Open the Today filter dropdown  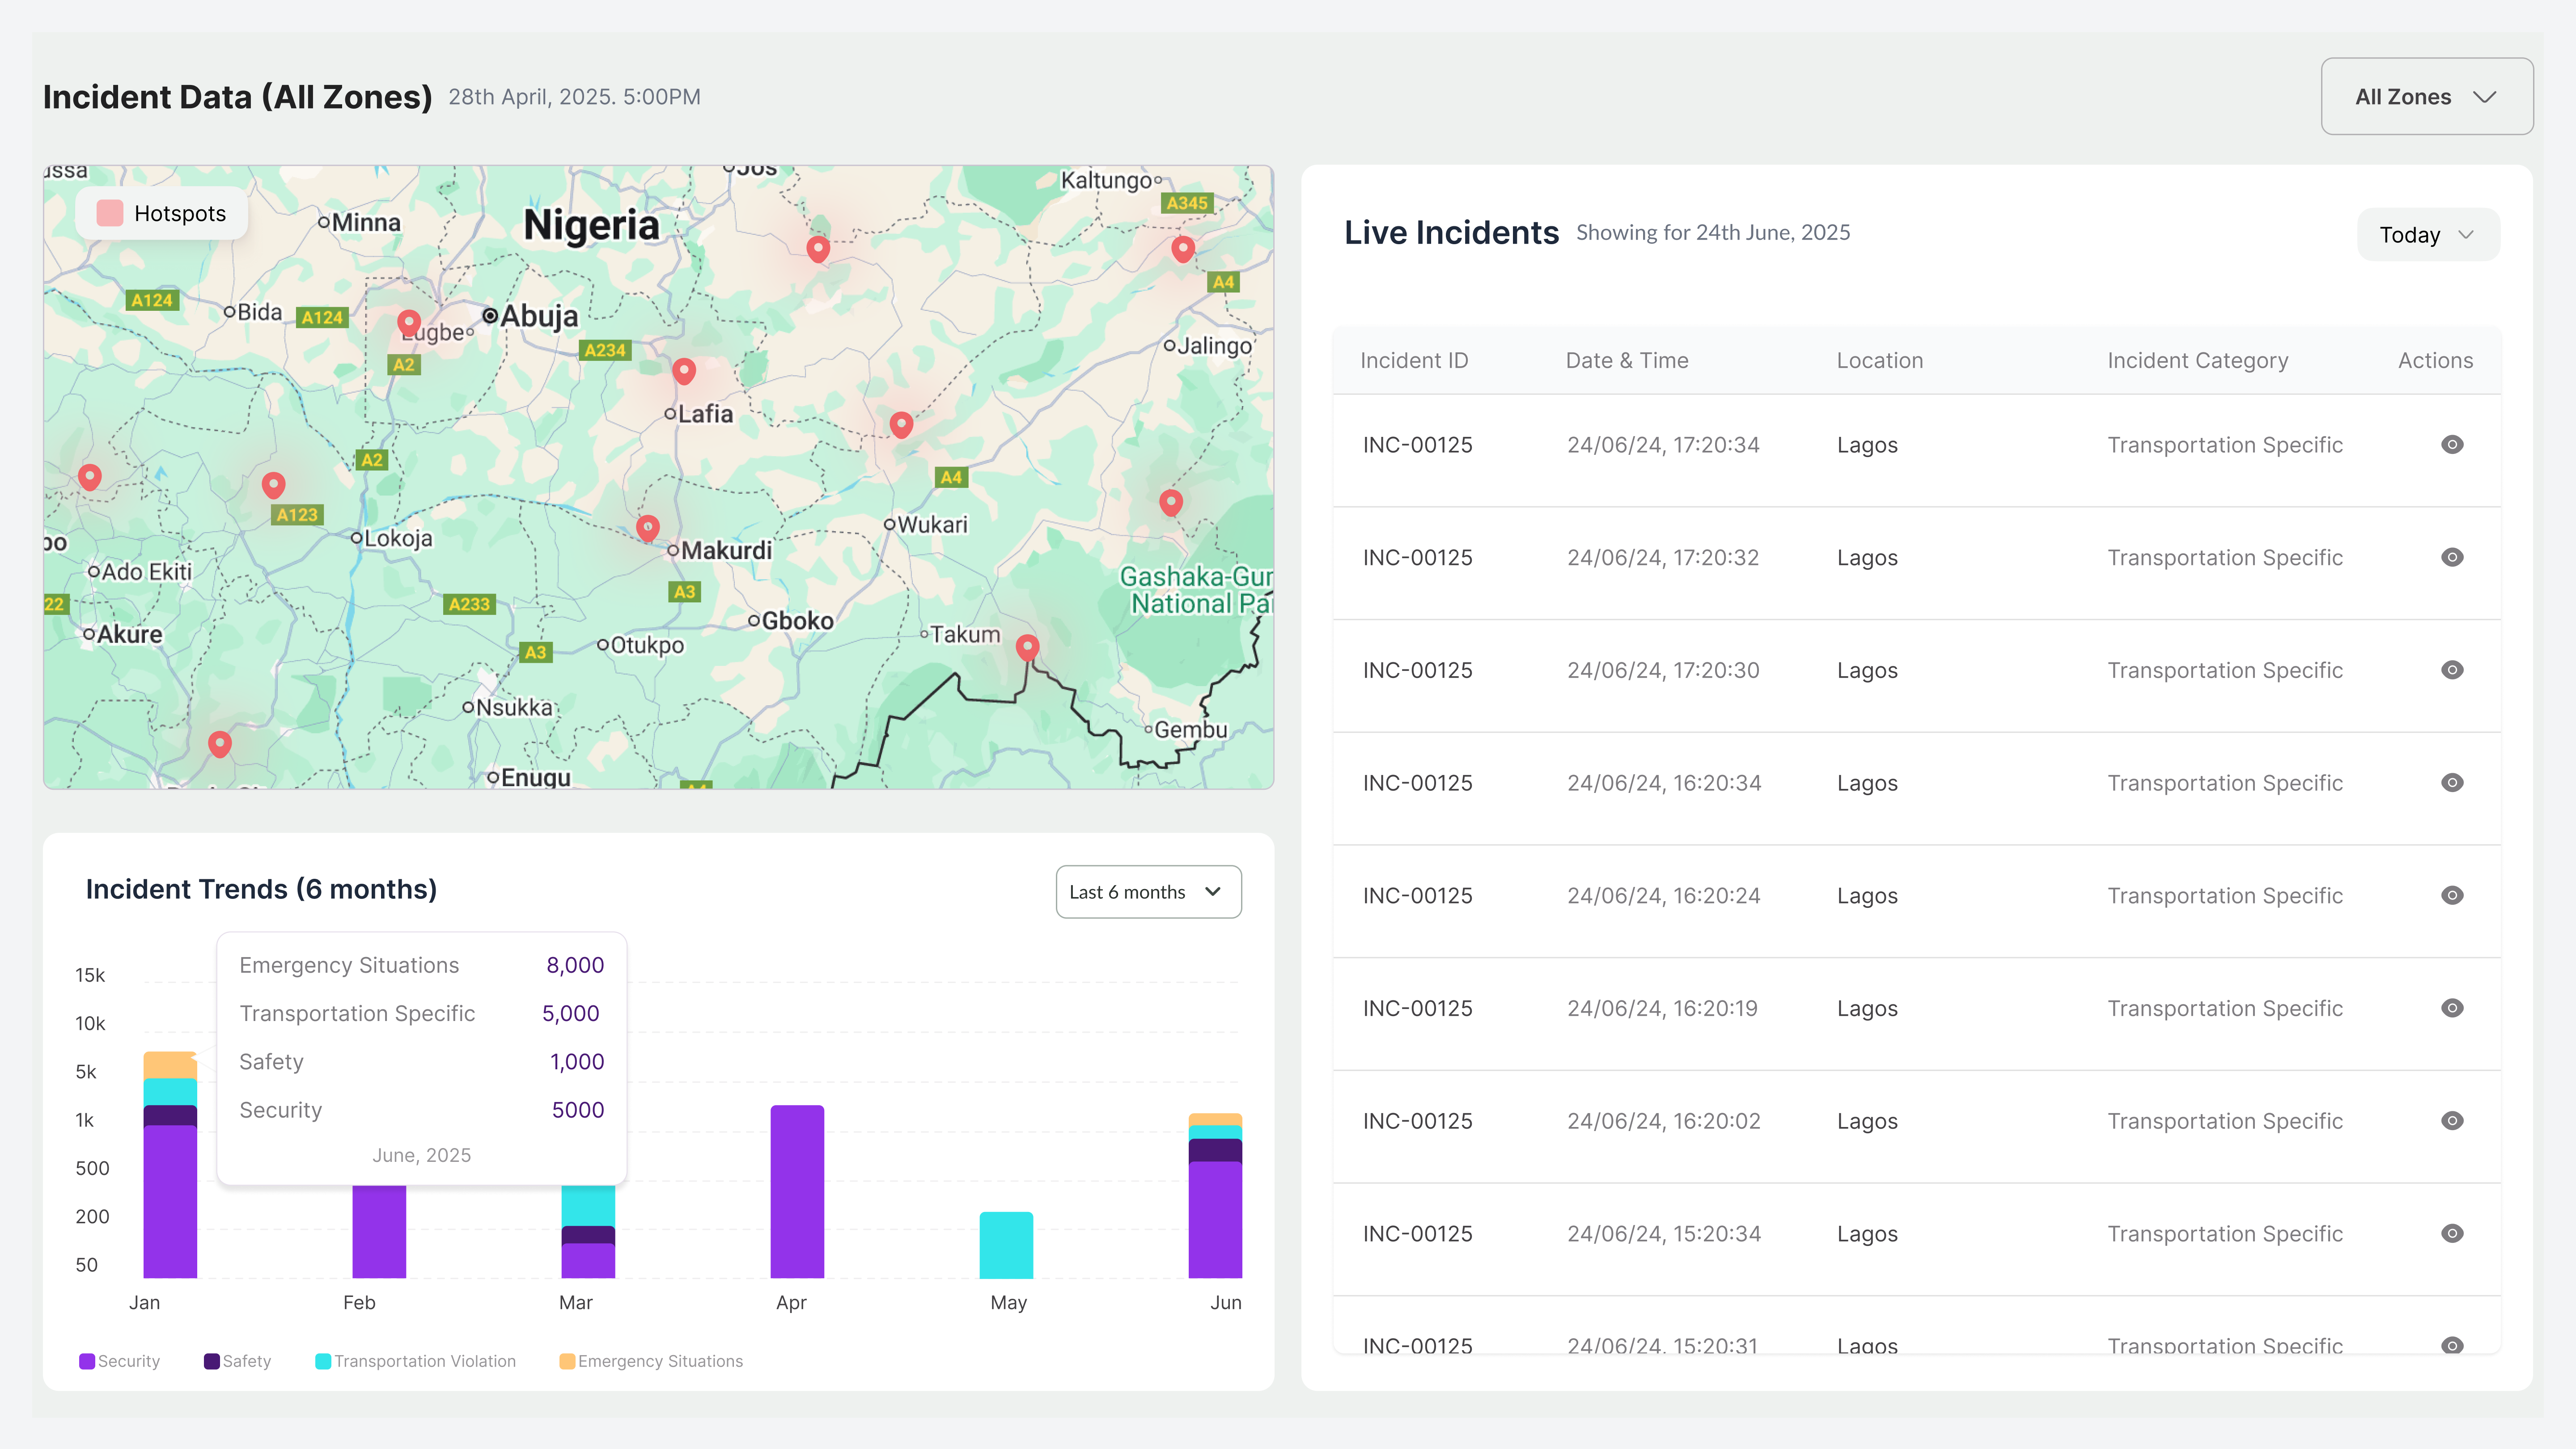click(2428, 234)
